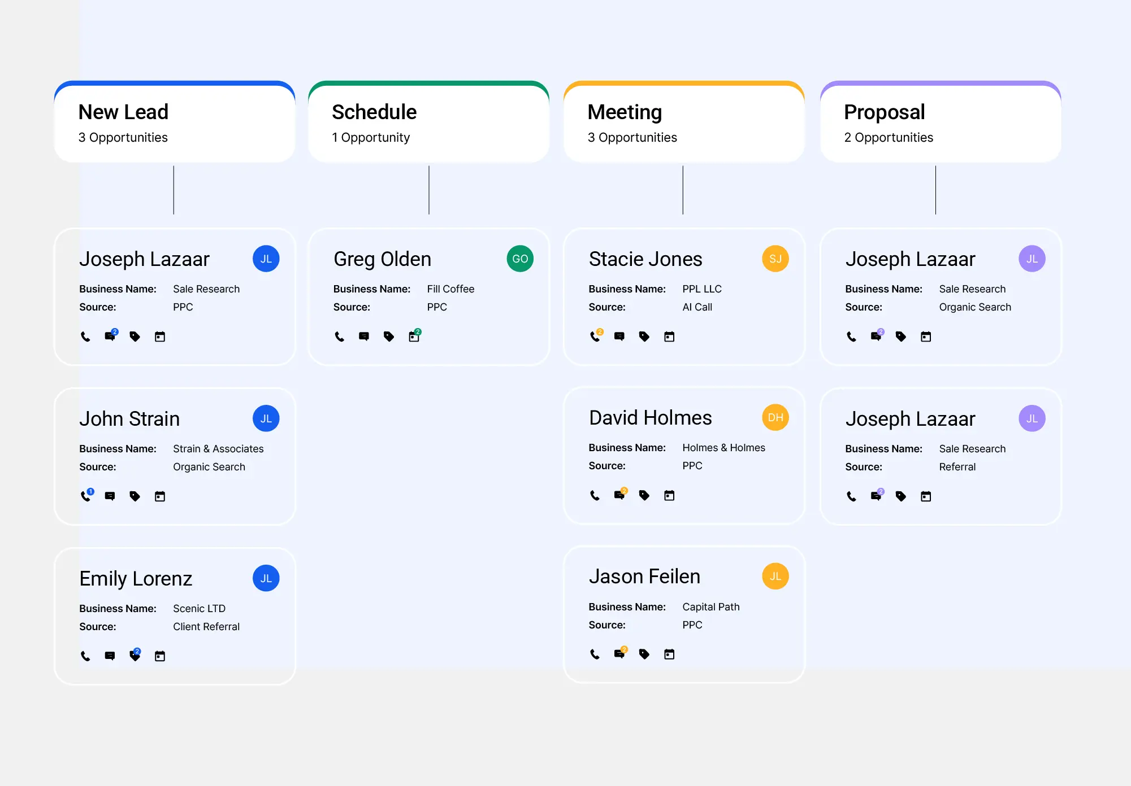The height and width of the screenshot is (786, 1131).
Task: Click the phone icon showing one notification on John Strain's card
Action: (x=85, y=496)
